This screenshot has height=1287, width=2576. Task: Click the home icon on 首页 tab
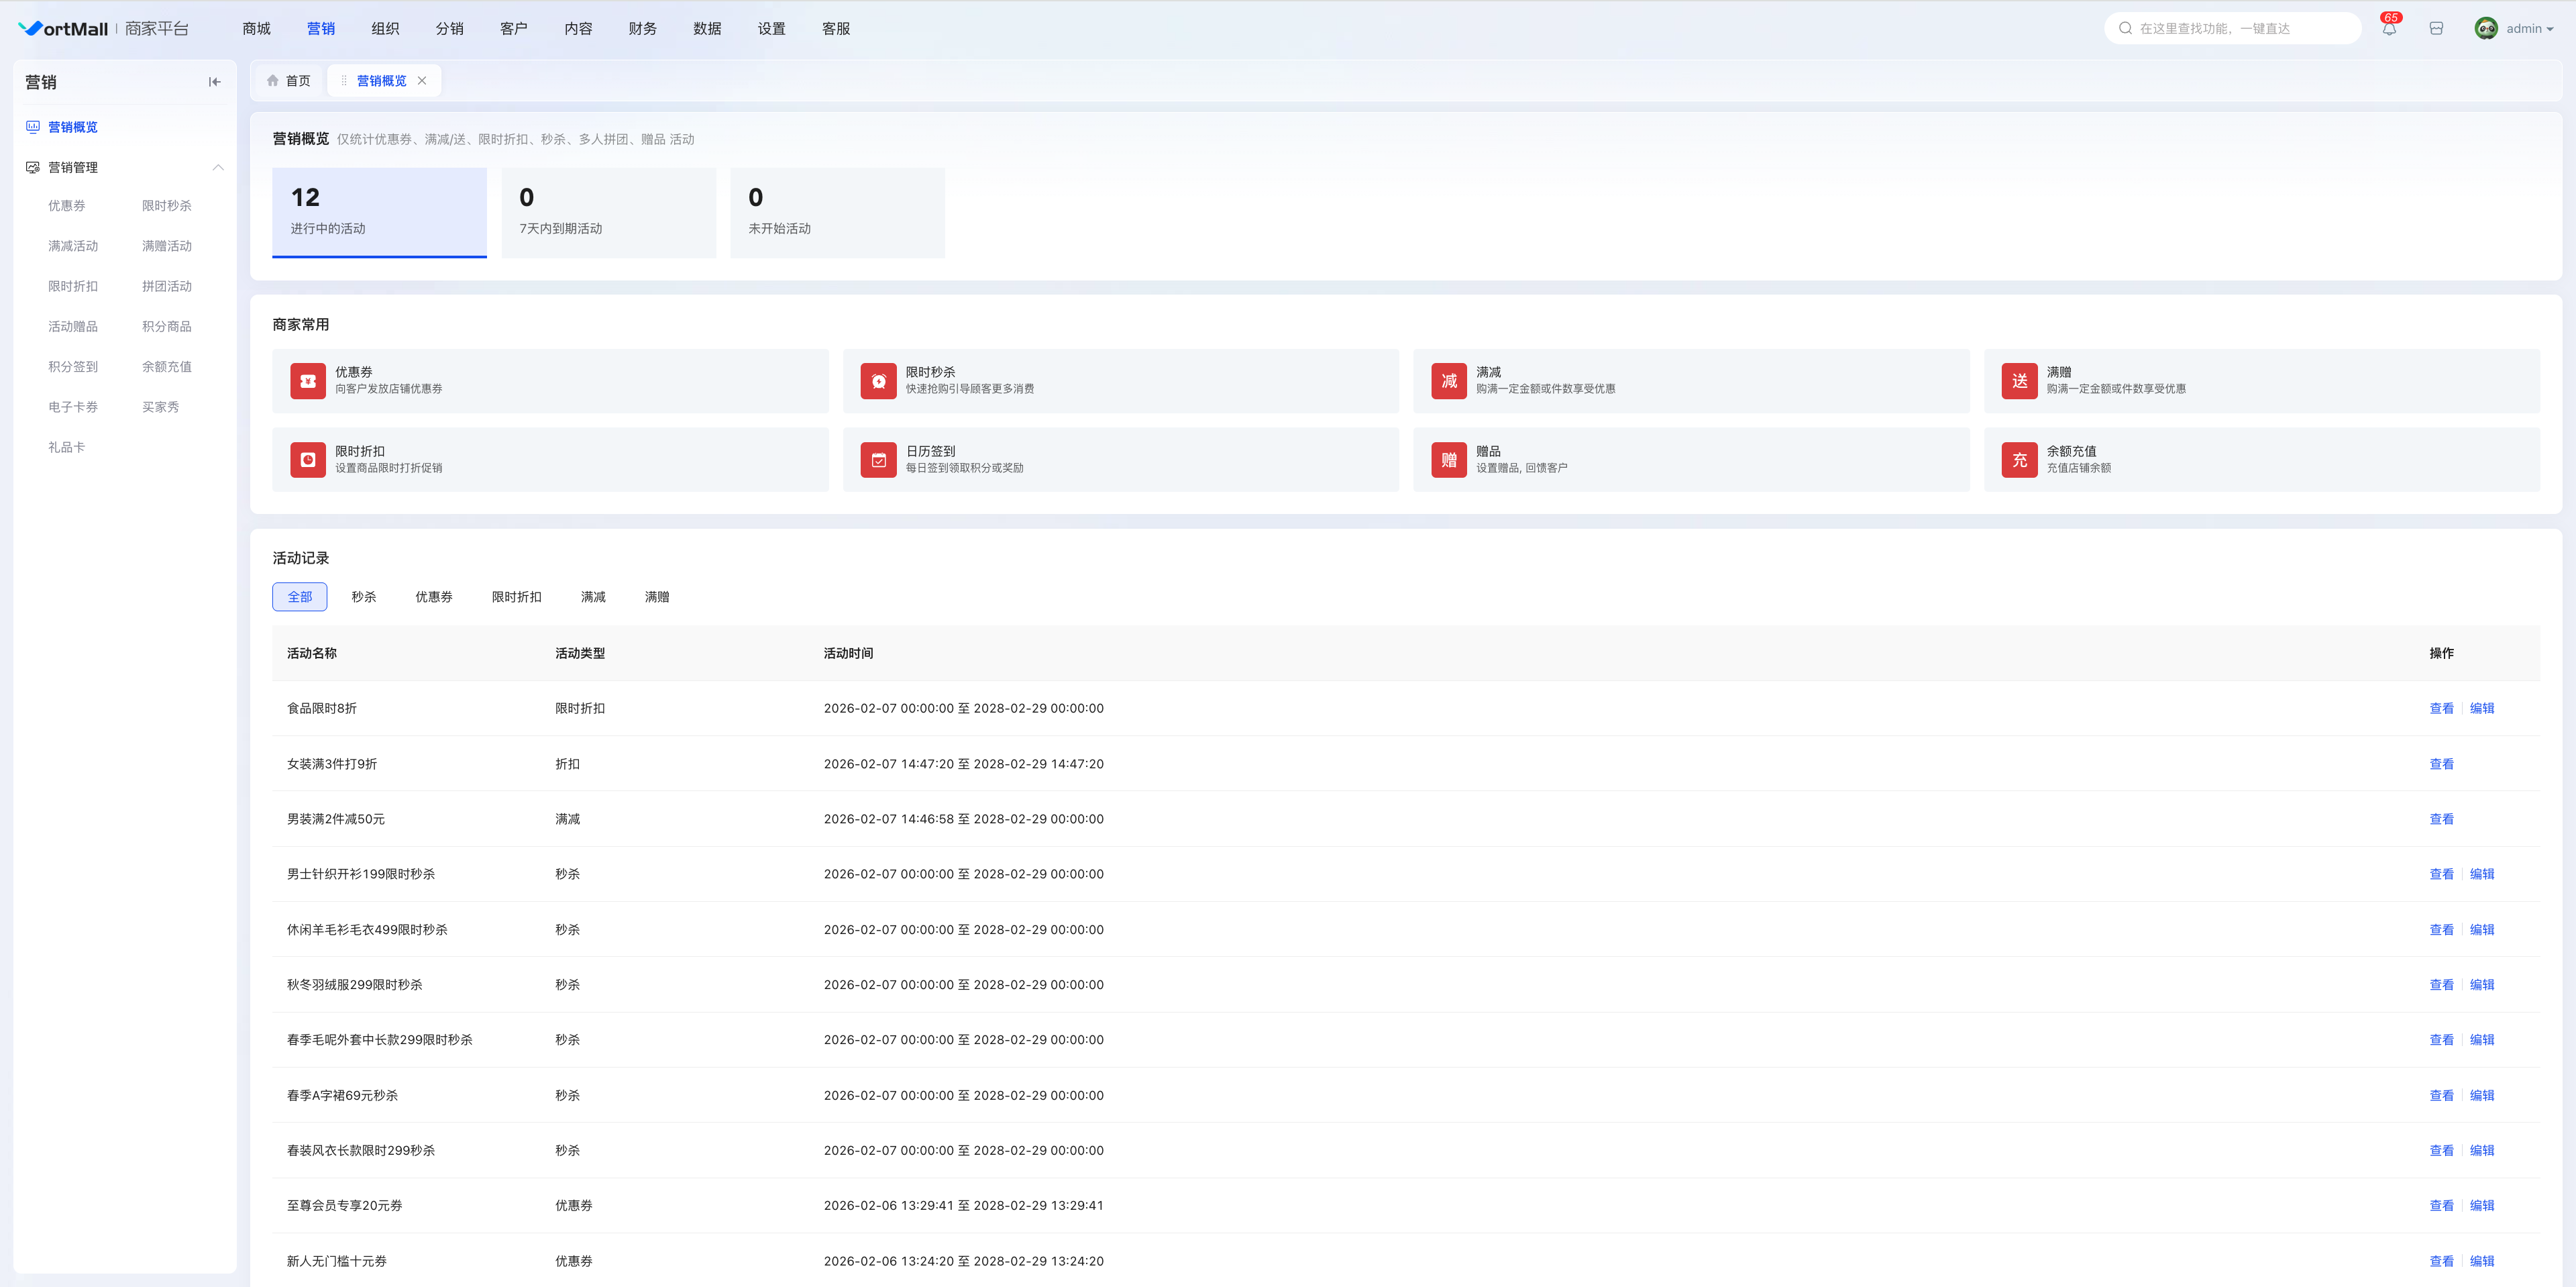[272, 81]
